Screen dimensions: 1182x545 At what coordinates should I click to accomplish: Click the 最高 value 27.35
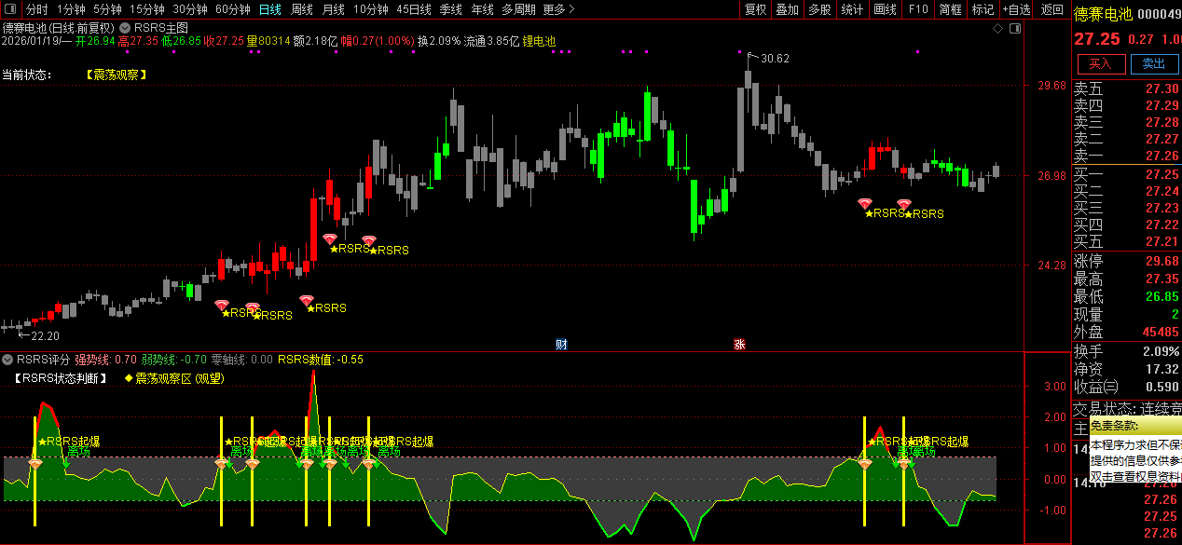1162,279
